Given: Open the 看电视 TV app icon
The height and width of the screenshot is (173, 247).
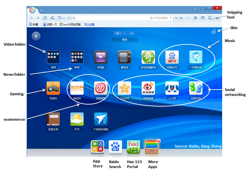Looking at the screenshot, I should pyautogui.click(x=124, y=57).
